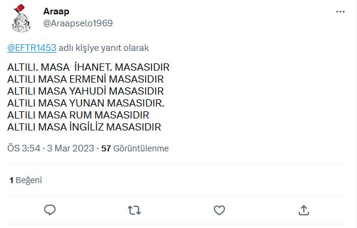Click the İNGİLİZ MASASIDIR tweet line
The width and height of the screenshot is (357, 228).
[84, 127]
